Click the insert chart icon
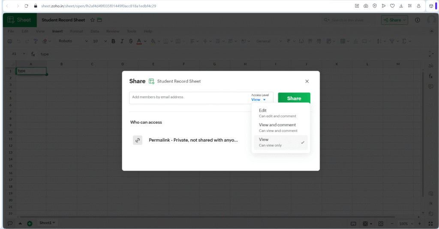Viewport: 439px width, 229px height. pyautogui.click(x=355, y=41)
